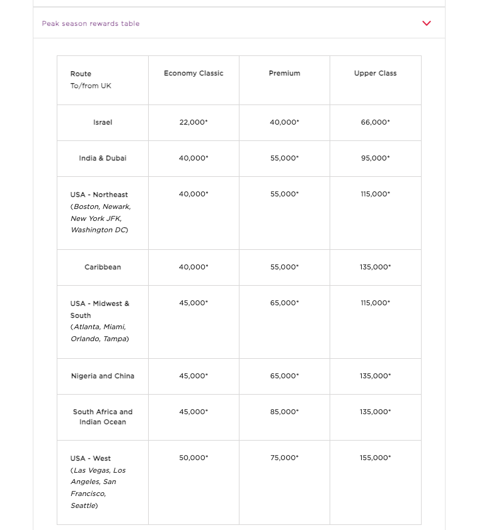Click the Caribbean route row label

coord(103,267)
